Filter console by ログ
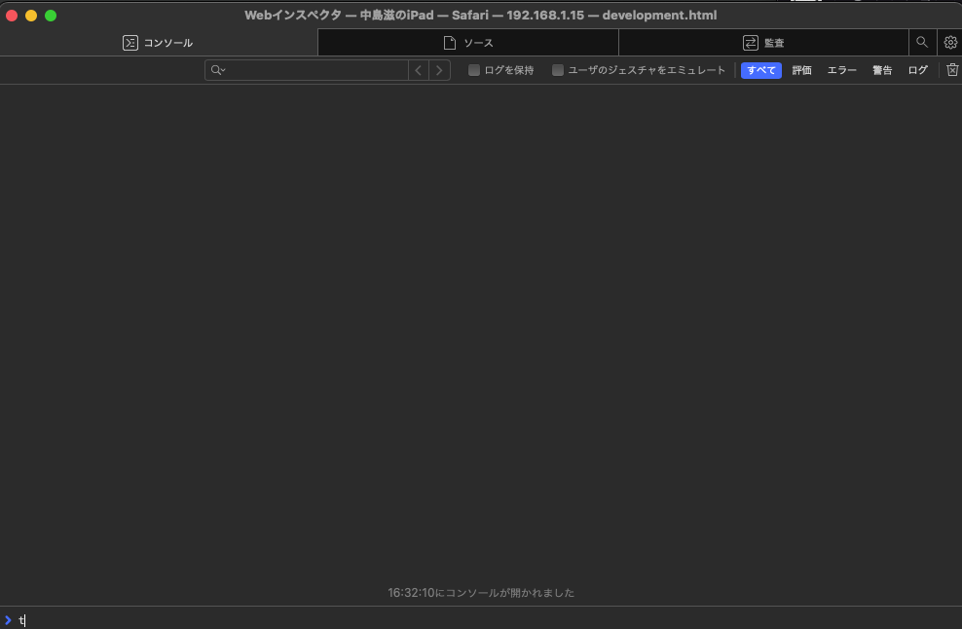Viewport: 962px width, 629px height. click(918, 70)
